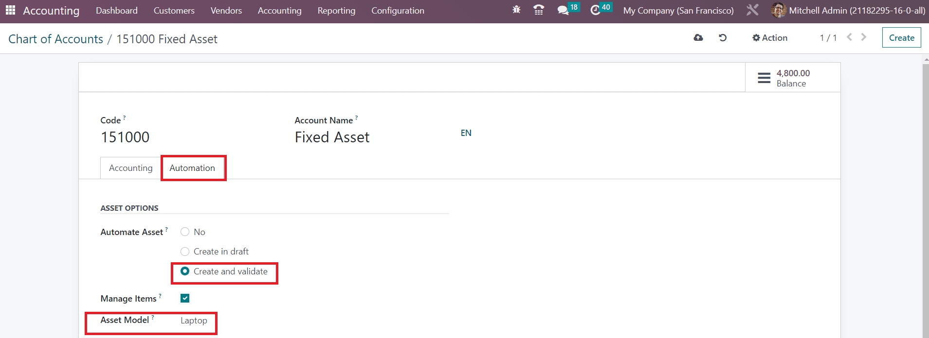Open the Action dropdown menu

(x=770, y=38)
